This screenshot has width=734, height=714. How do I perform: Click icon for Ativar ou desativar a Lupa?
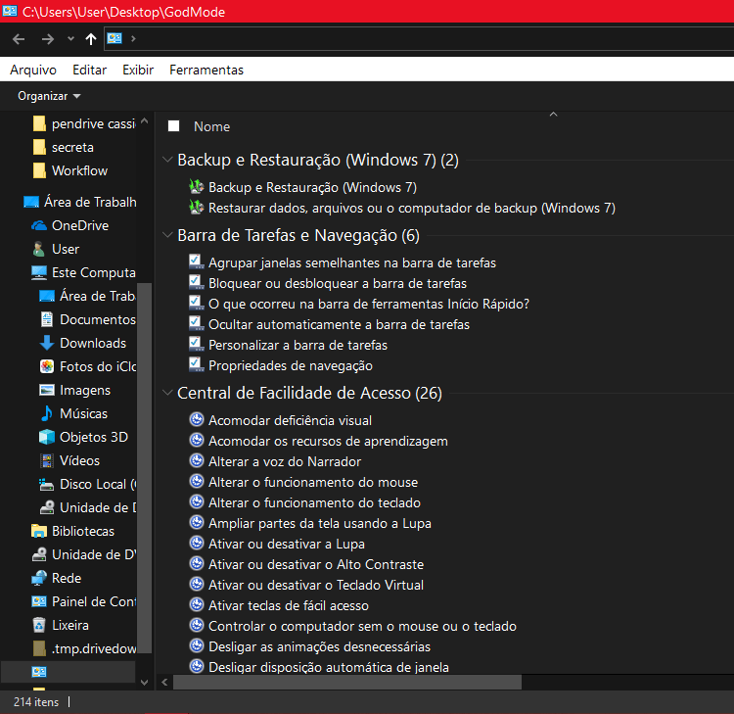(197, 543)
